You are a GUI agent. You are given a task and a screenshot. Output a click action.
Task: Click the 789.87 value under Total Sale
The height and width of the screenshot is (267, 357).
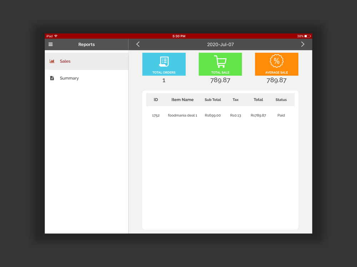pyautogui.click(x=220, y=80)
